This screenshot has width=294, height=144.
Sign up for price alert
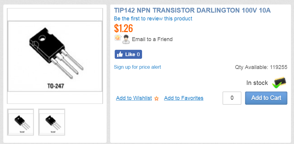pyautogui.click(x=138, y=67)
